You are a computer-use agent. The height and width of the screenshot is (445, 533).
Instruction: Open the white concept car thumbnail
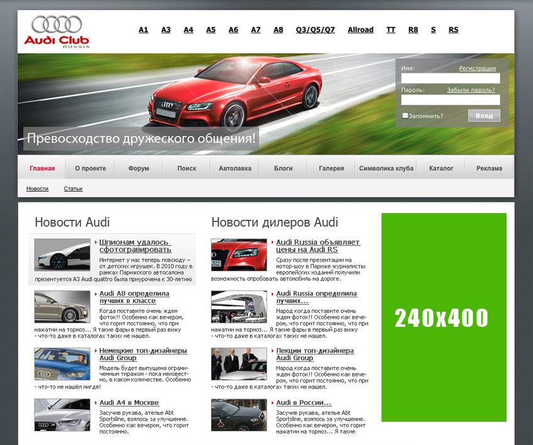point(62,255)
